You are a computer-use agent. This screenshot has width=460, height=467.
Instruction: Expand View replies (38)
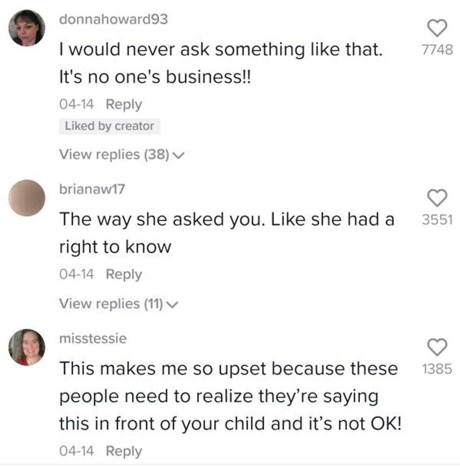tap(119, 154)
